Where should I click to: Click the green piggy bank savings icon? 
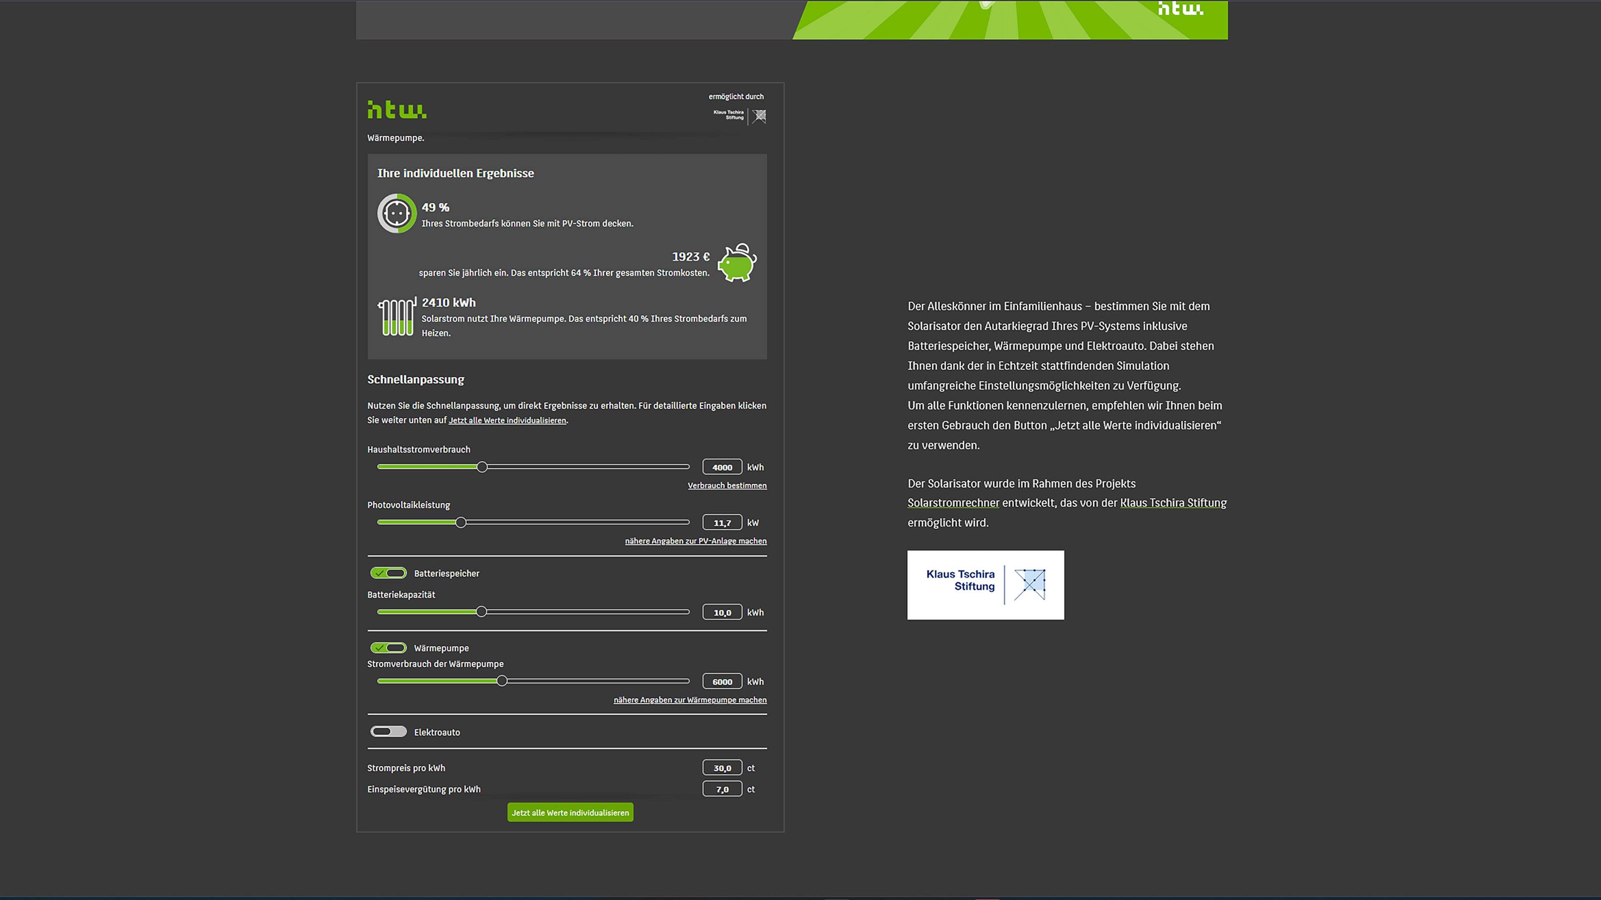(737, 263)
